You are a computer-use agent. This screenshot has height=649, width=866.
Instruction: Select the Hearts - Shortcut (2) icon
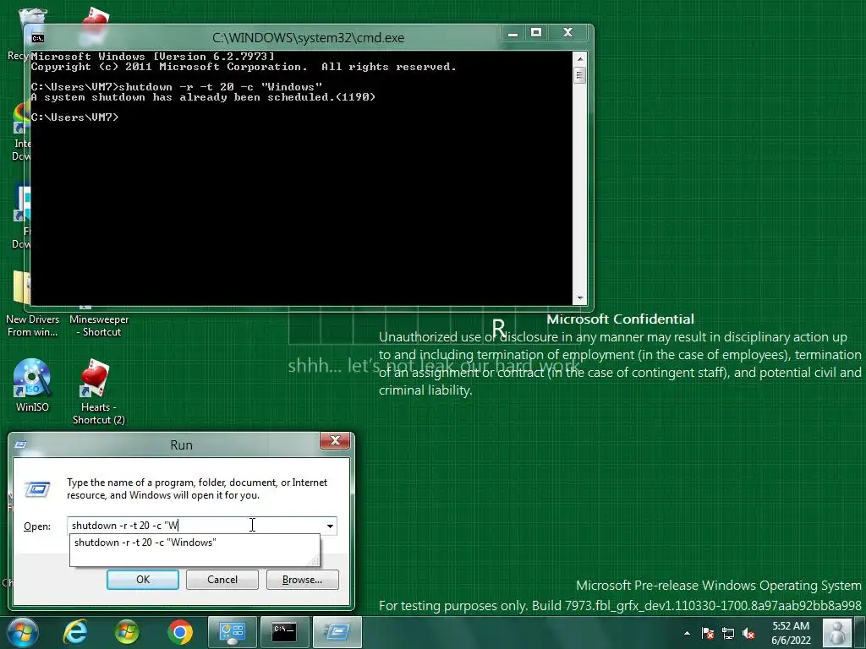coord(98,392)
